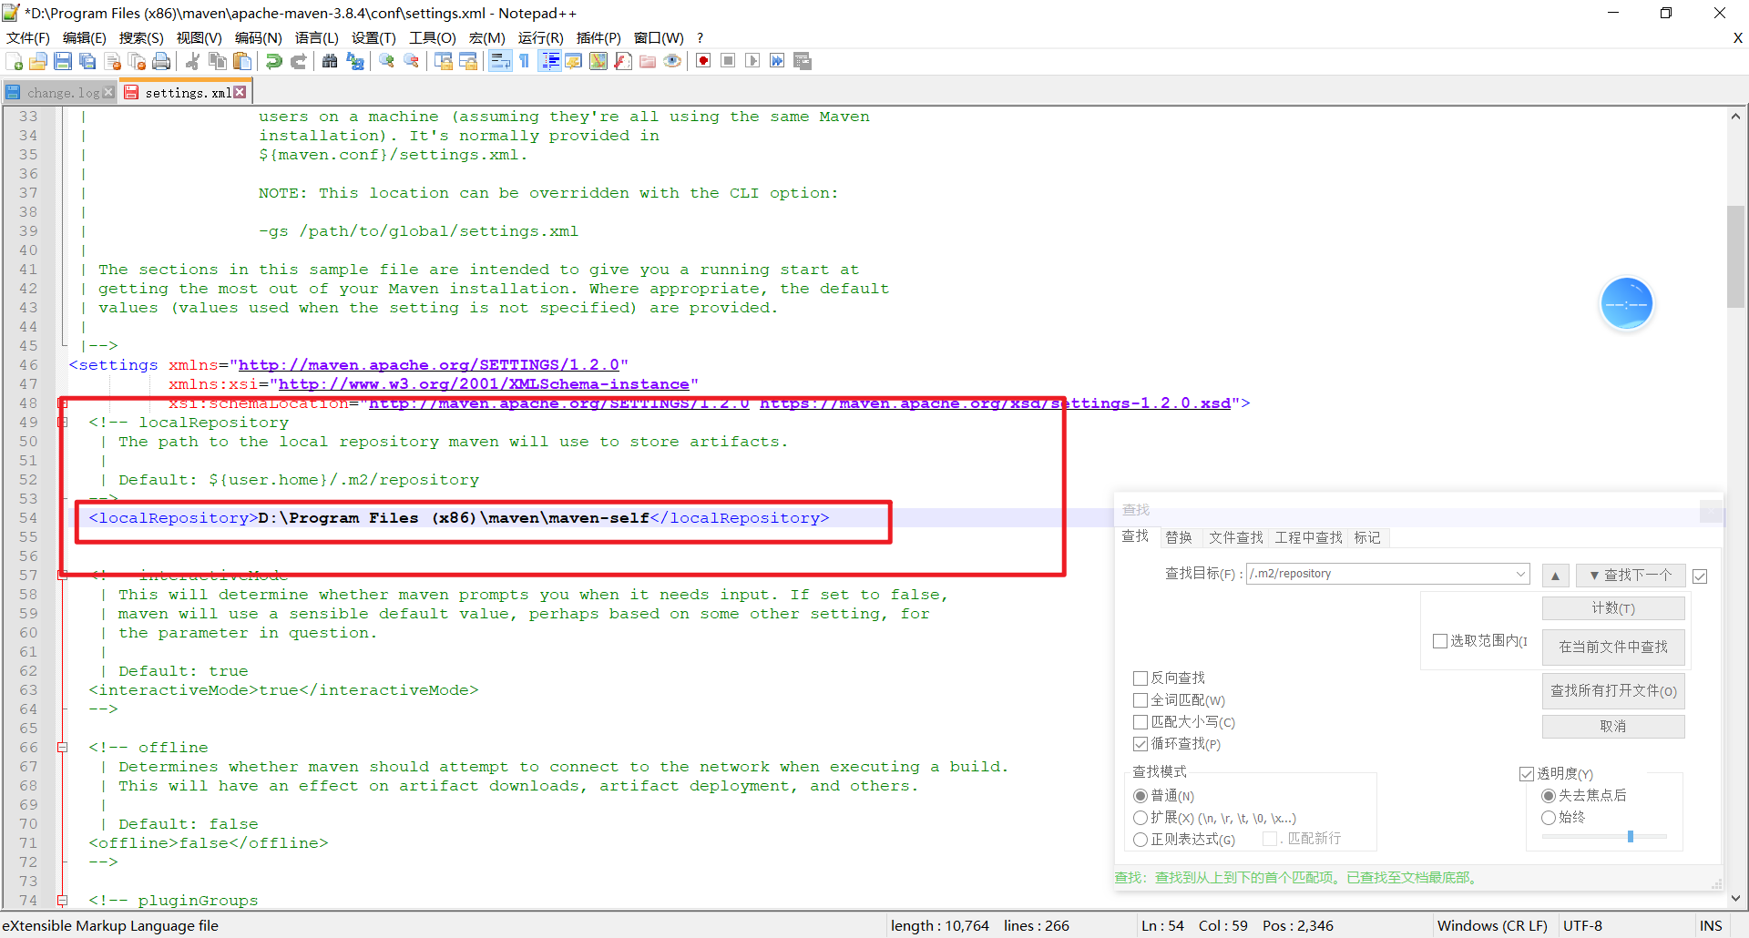Open the Function List toolbar icon
Screen dimensions: 1749x938
click(623, 61)
